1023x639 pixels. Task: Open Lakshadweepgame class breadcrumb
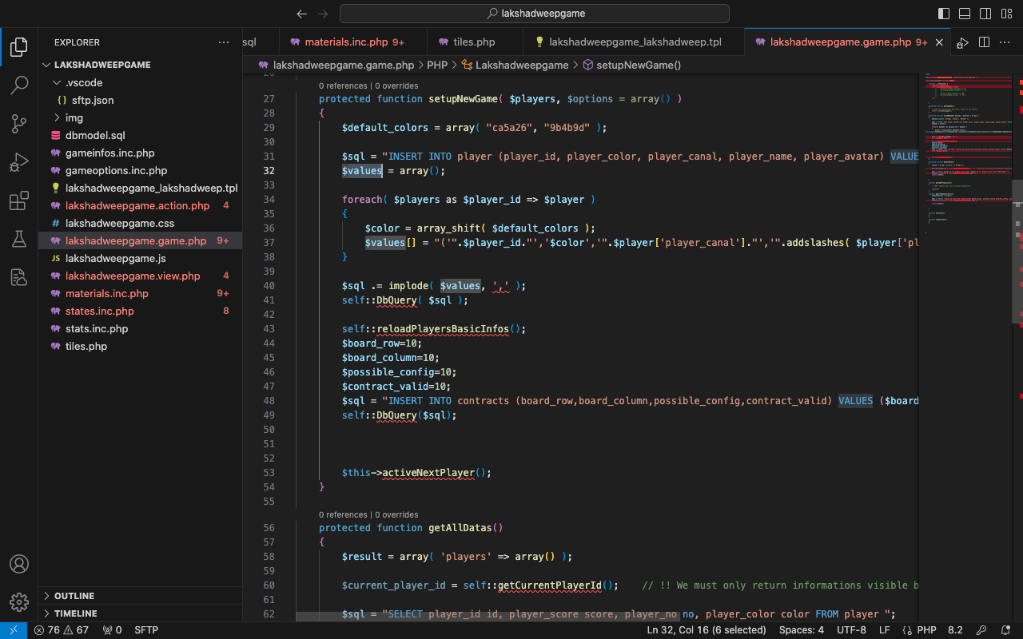tap(515, 65)
